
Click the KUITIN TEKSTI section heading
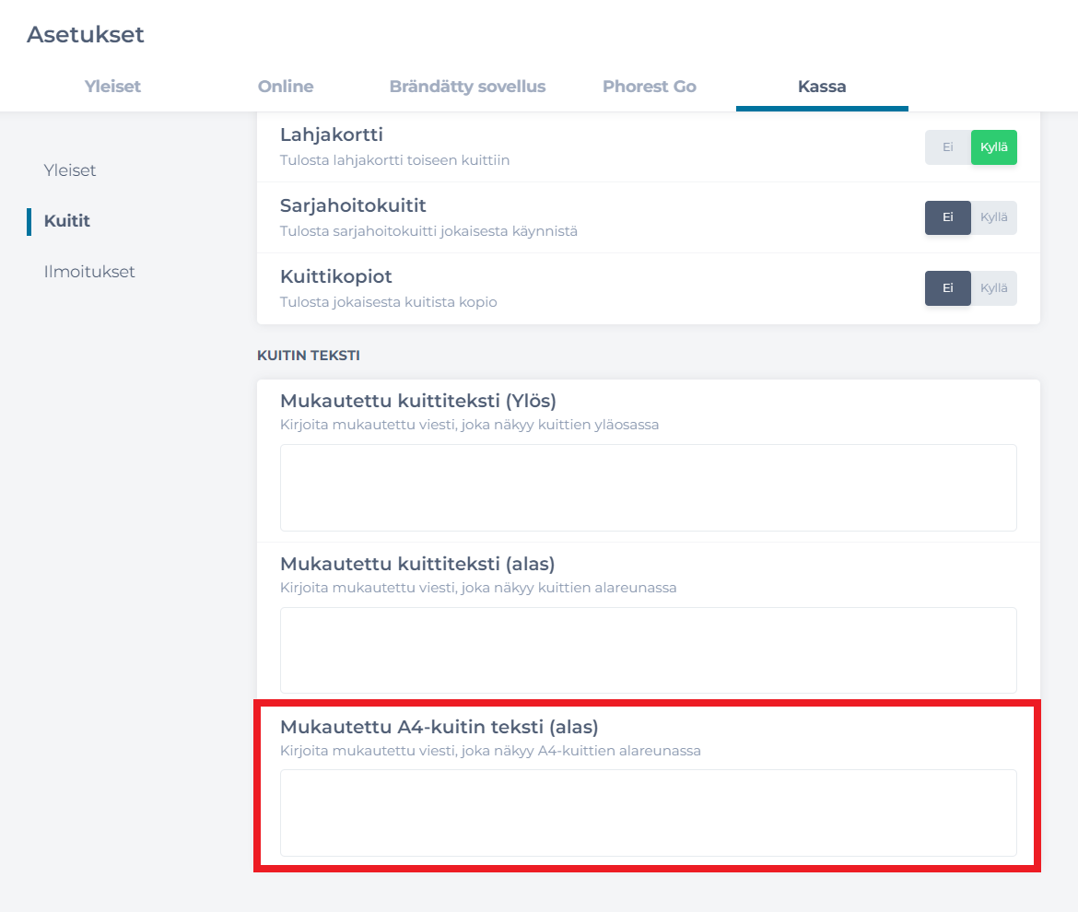tap(308, 355)
